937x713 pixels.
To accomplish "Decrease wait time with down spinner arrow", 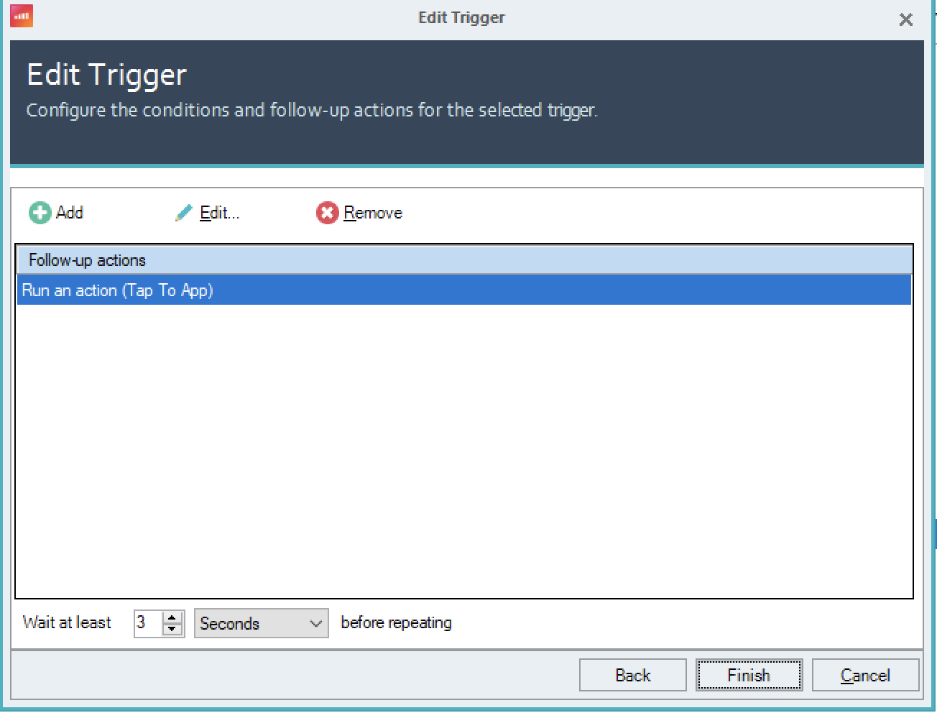I will (172, 630).
